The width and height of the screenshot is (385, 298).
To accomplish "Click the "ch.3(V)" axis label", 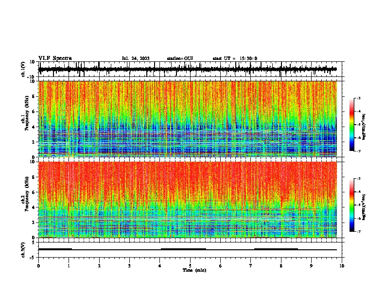I will (x=23, y=250).
